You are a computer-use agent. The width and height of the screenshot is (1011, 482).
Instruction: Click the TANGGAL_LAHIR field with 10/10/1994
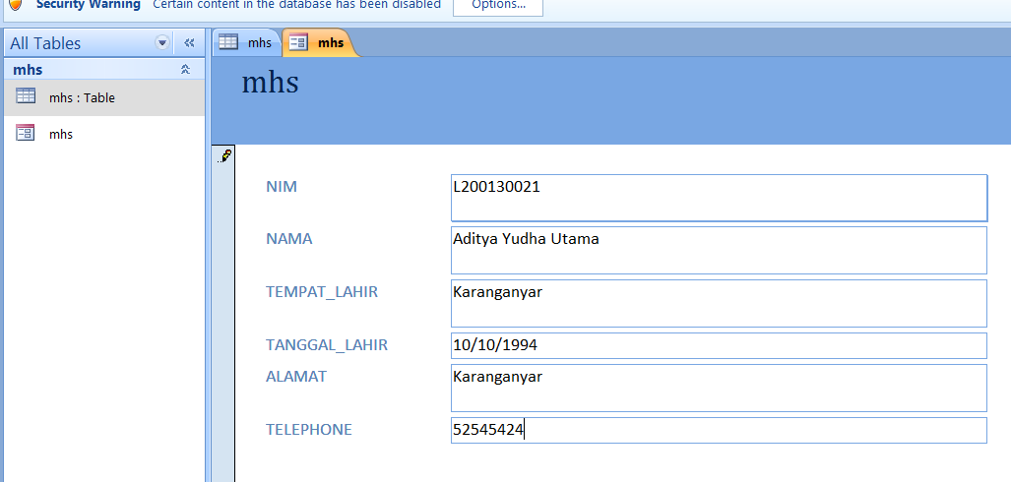(719, 345)
